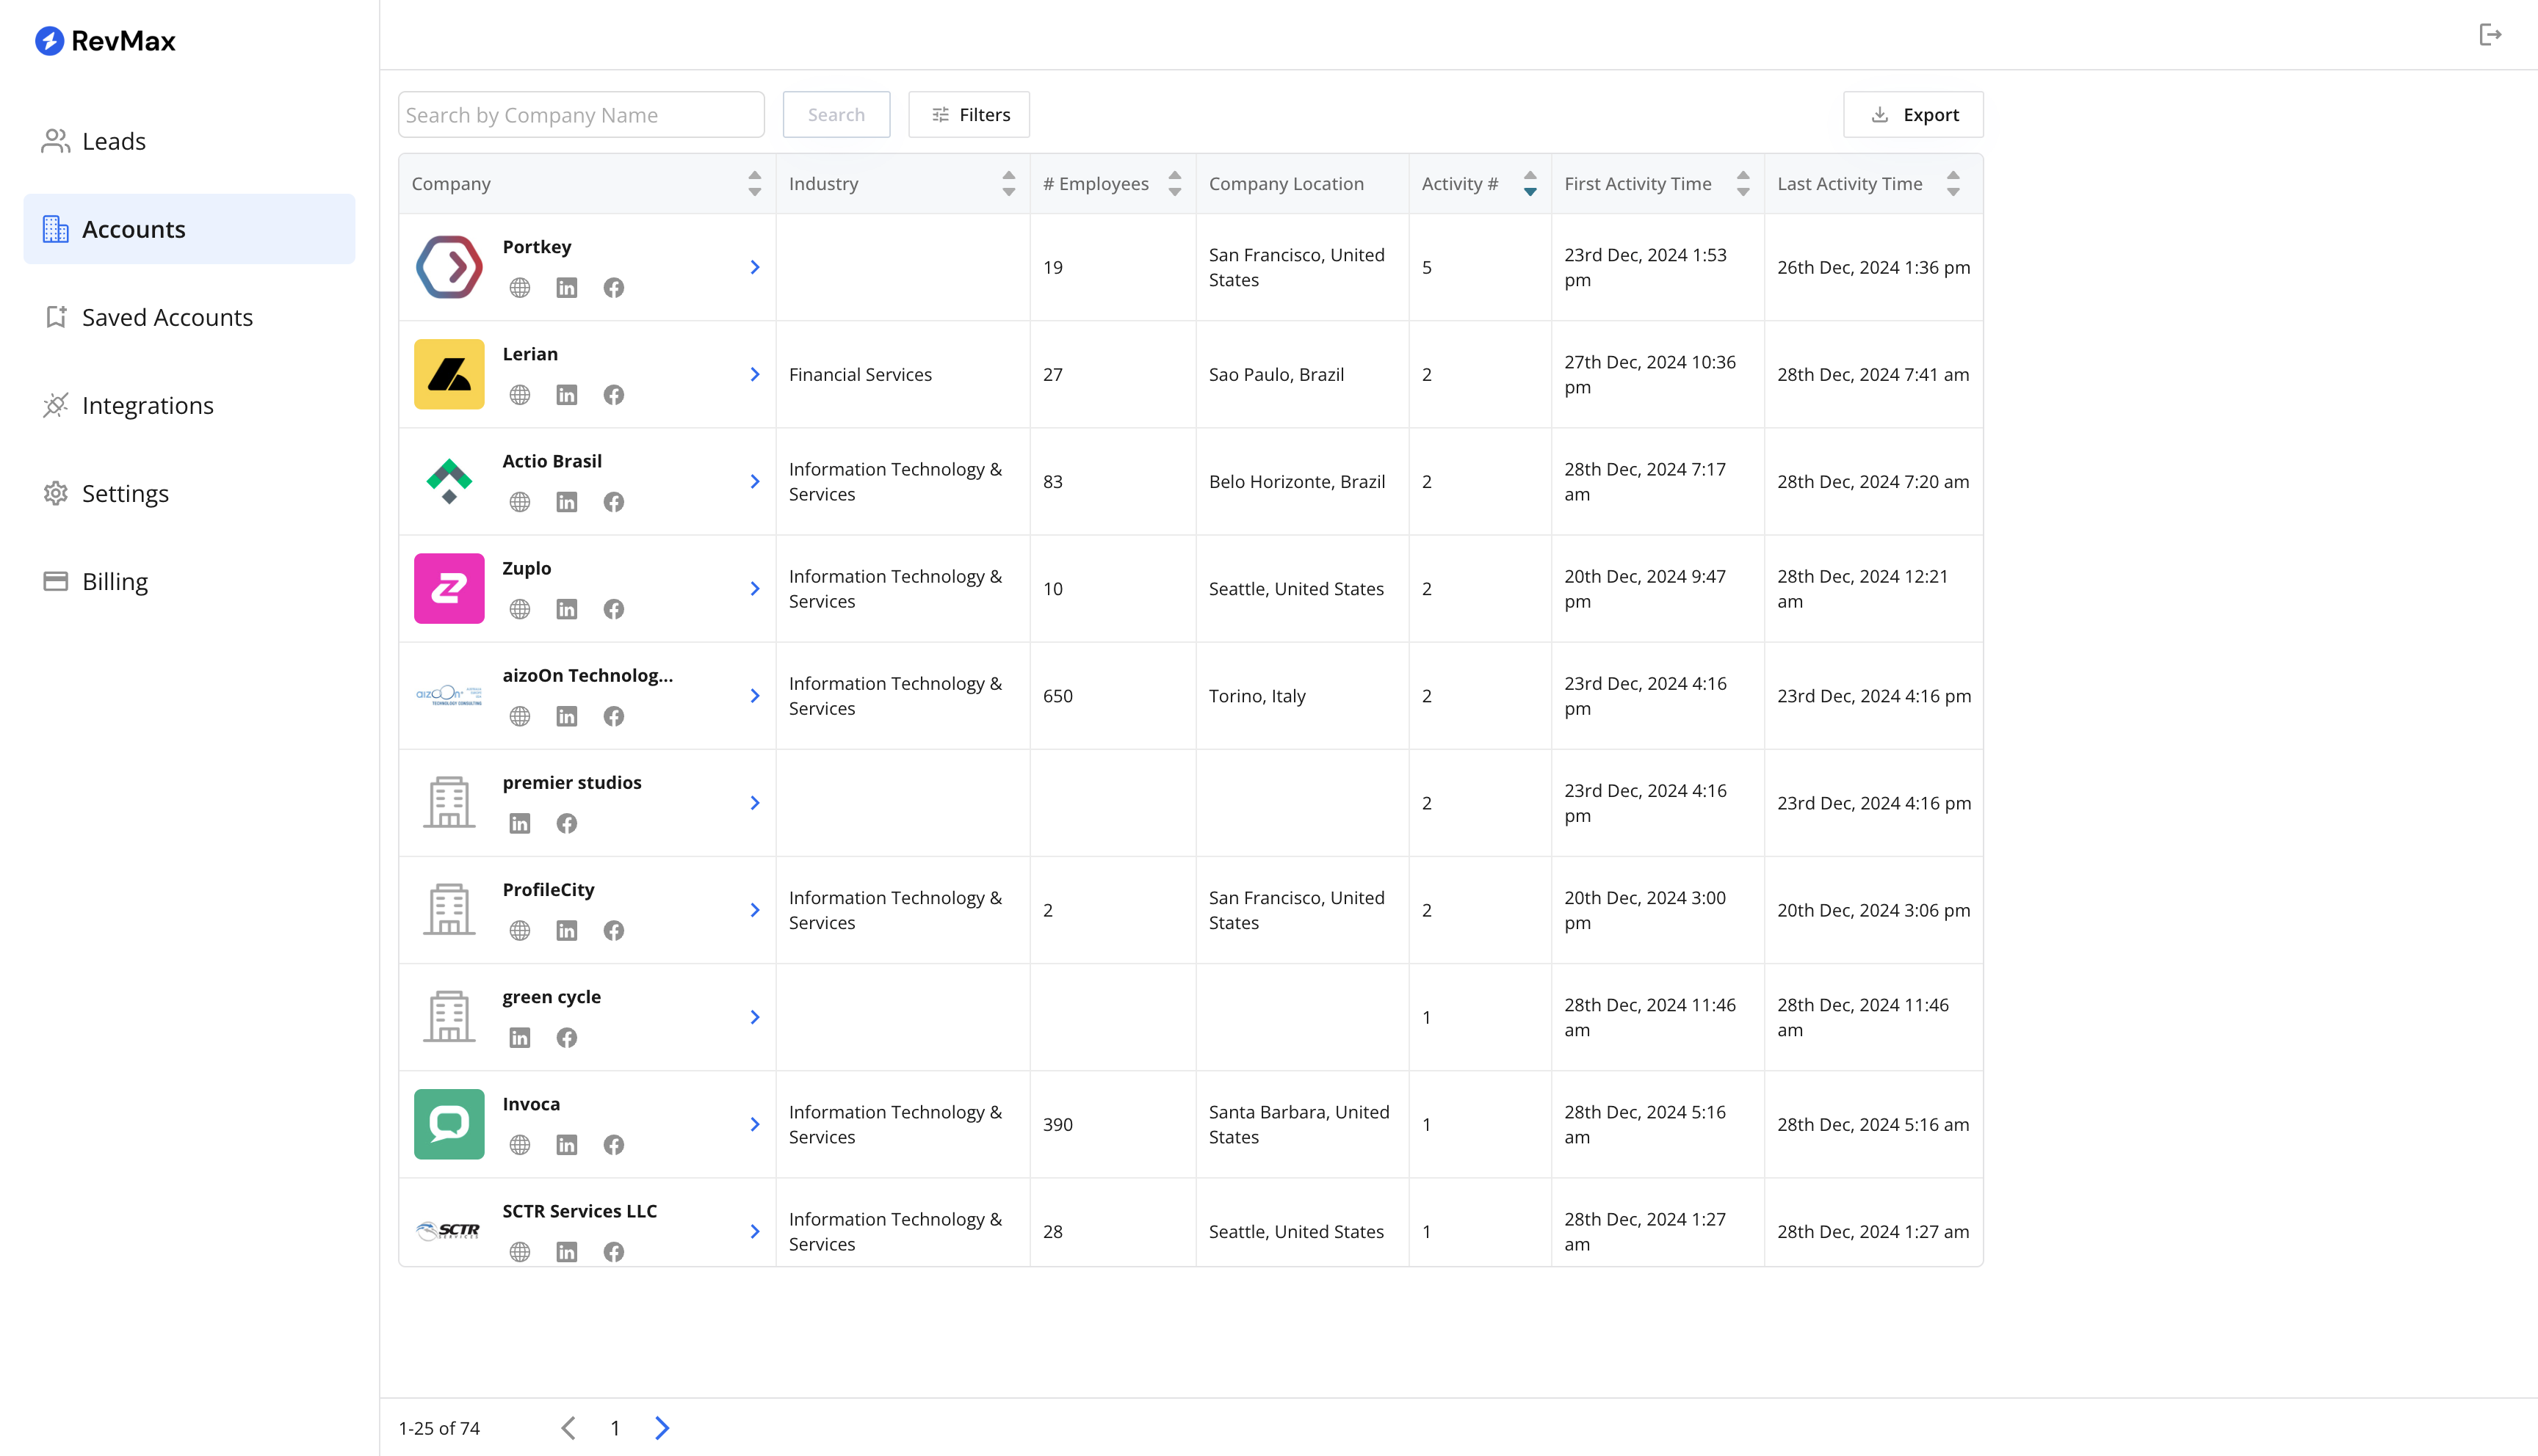
Task: Open green cycle's Facebook icon
Action: (566, 1038)
